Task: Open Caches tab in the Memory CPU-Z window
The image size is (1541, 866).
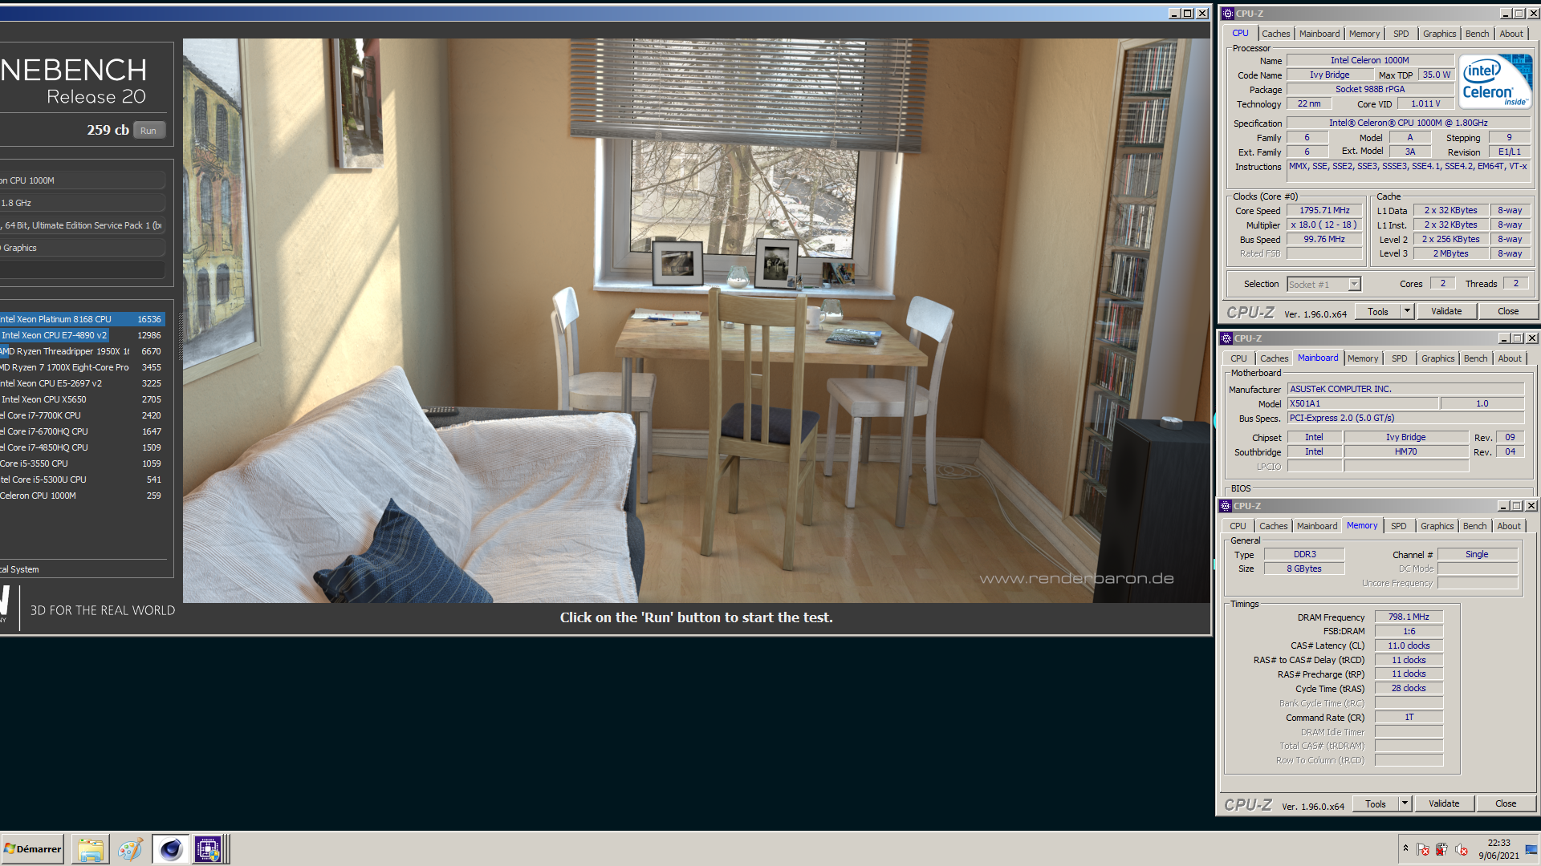Action: (1273, 526)
